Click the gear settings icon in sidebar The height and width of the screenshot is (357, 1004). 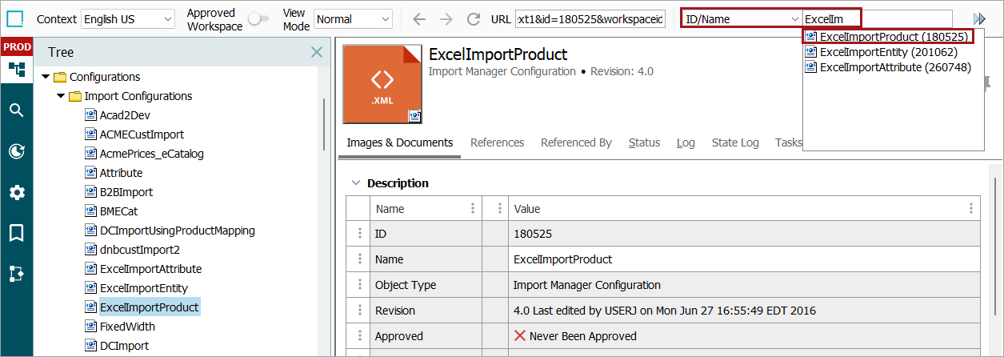tap(16, 192)
